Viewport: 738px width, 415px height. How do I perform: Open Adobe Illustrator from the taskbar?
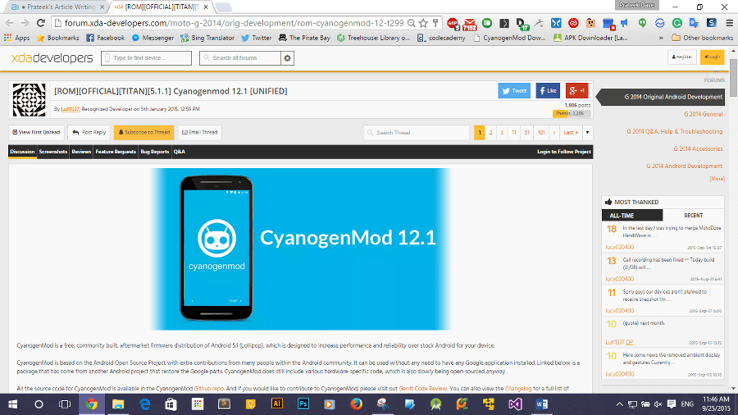[277, 404]
